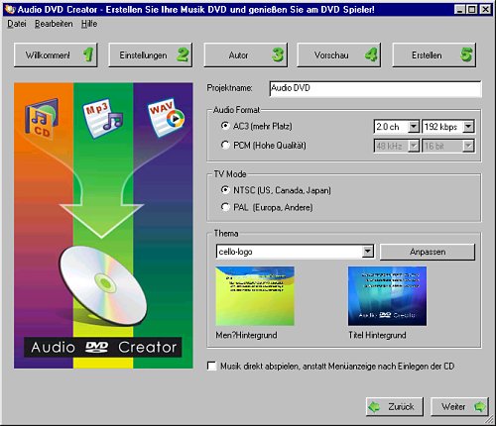Open the Einstellungen step 2 tab
The image size is (496, 426).
click(x=150, y=54)
